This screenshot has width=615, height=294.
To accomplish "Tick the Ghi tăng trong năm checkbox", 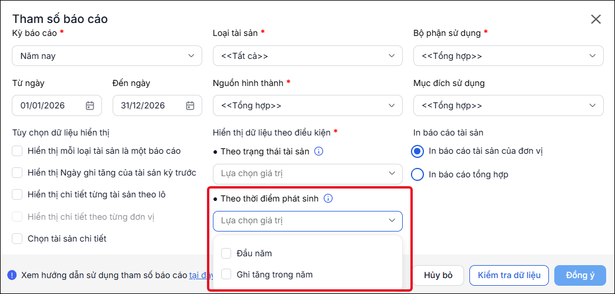I will [226, 275].
